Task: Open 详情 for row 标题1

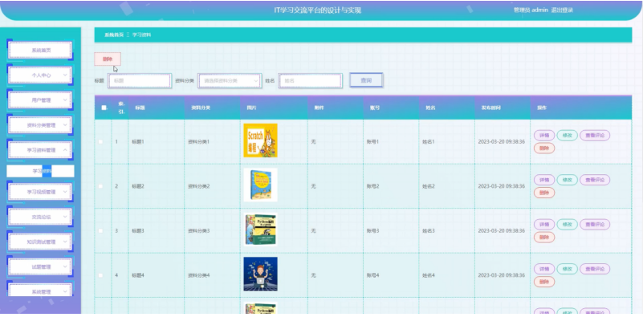Action: point(544,136)
